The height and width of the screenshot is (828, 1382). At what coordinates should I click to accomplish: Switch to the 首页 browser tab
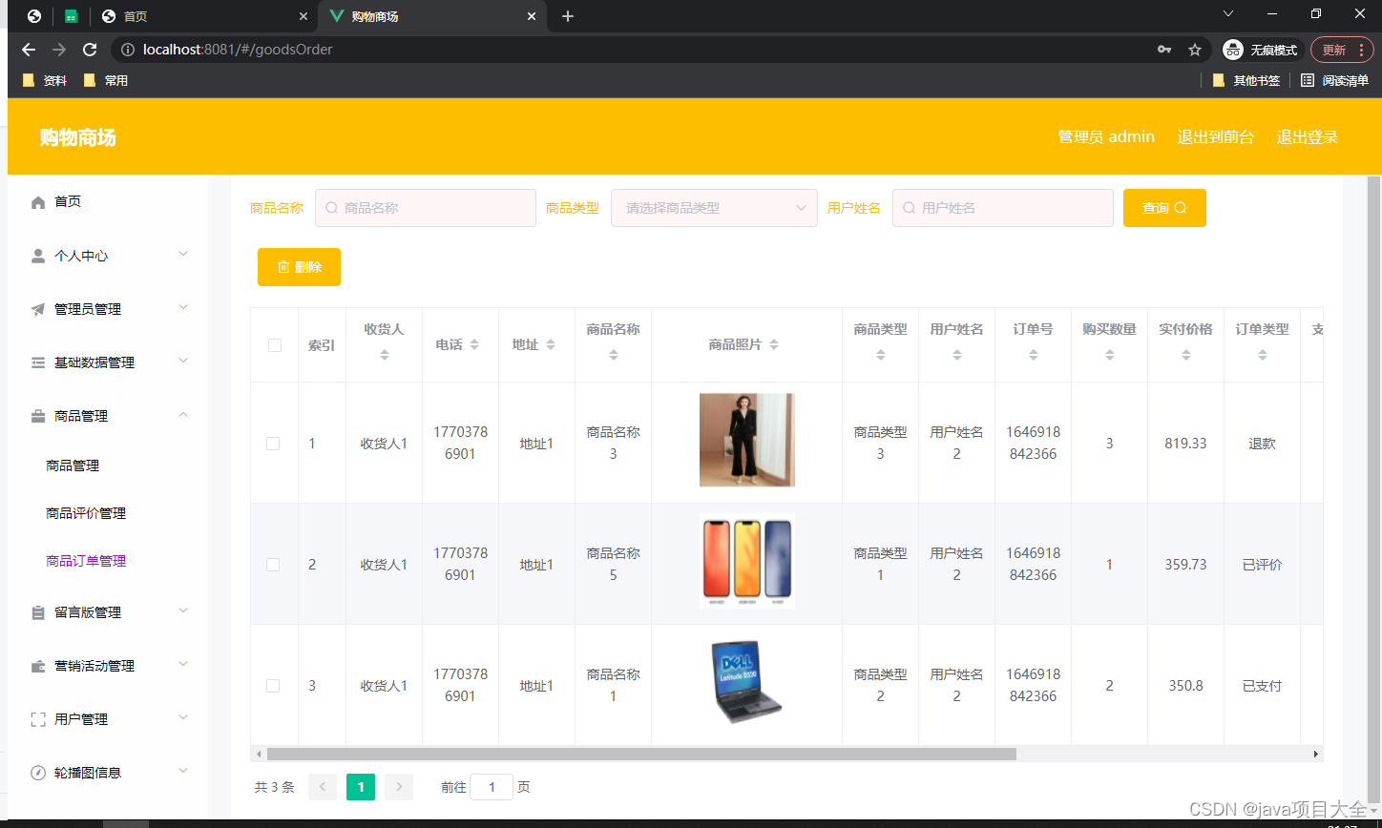click(x=205, y=16)
